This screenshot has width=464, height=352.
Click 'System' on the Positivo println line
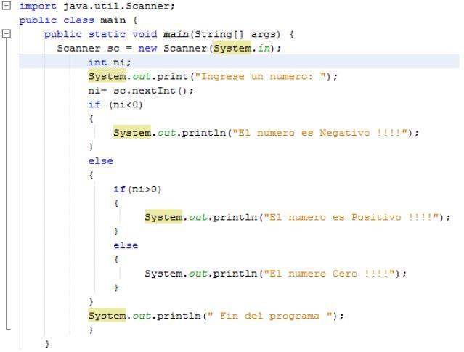(163, 217)
